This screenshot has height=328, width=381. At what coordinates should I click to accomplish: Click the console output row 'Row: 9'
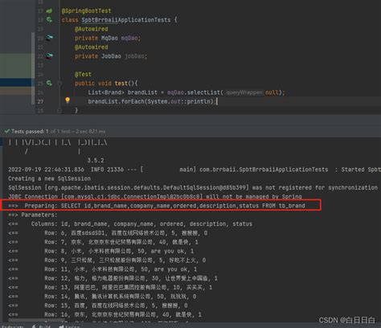click(107, 260)
